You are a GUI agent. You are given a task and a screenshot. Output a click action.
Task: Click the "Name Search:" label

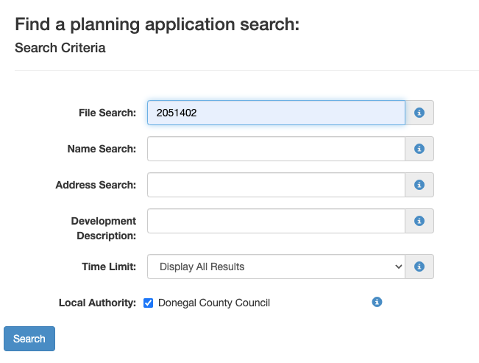[x=102, y=149]
